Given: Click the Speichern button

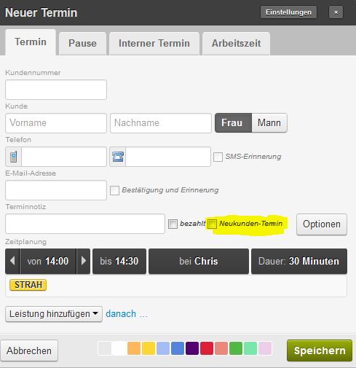Looking at the screenshot, I should point(320,351).
